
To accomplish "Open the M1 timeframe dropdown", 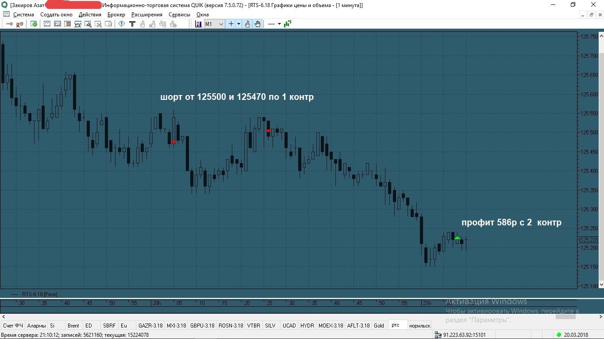I will [215, 24].
